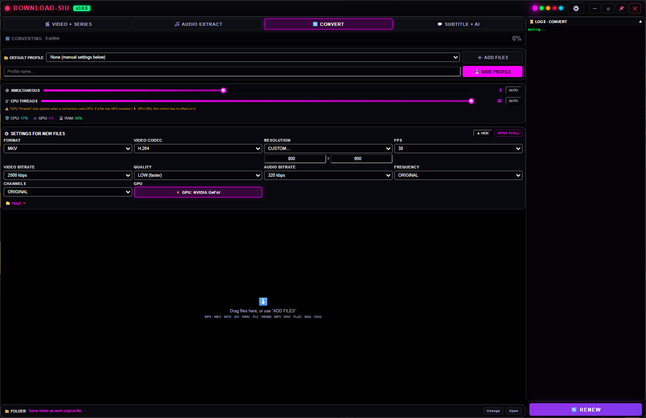646x418 pixels.
Task: Select the green theme color dot
Action: [x=541, y=8]
